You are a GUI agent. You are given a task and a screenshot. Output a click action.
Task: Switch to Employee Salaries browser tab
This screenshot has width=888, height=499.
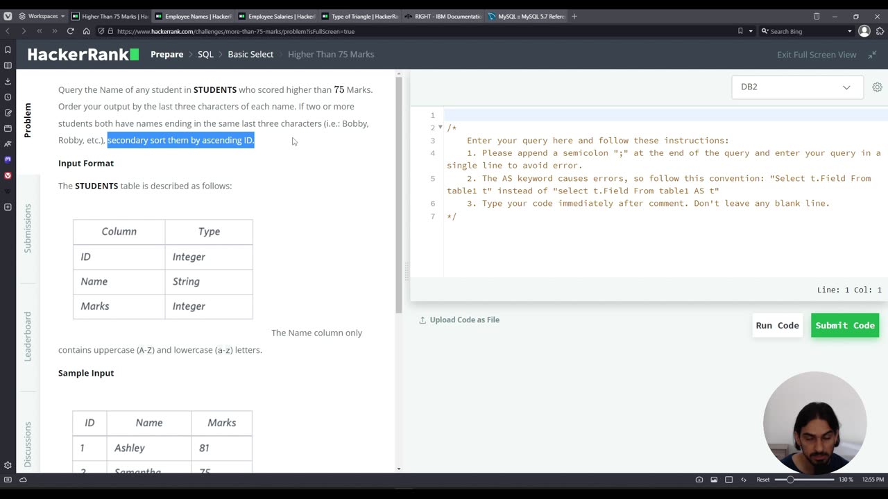coord(275,16)
